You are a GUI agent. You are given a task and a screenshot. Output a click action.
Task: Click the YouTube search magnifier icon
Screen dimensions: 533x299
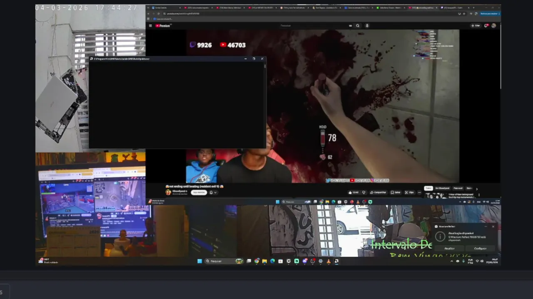click(x=358, y=25)
